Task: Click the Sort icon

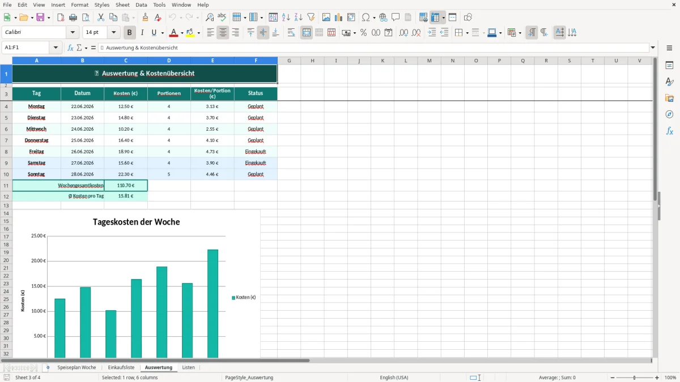Action: [x=273, y=18]
